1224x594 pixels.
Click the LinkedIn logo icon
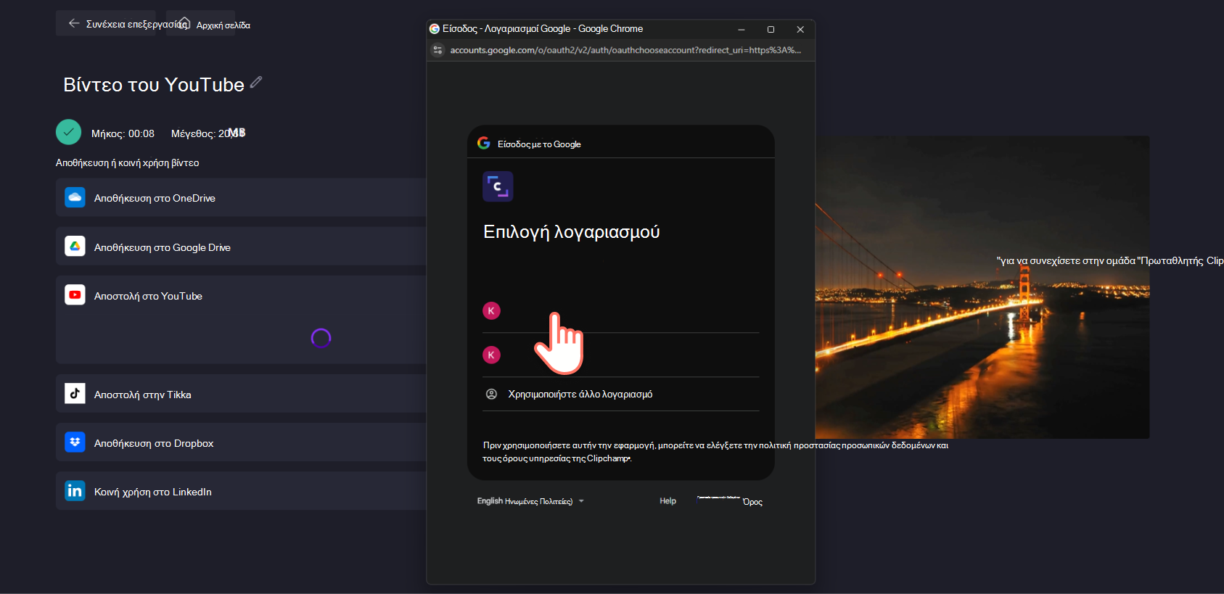pyautogui.click(x=75, y=491)
